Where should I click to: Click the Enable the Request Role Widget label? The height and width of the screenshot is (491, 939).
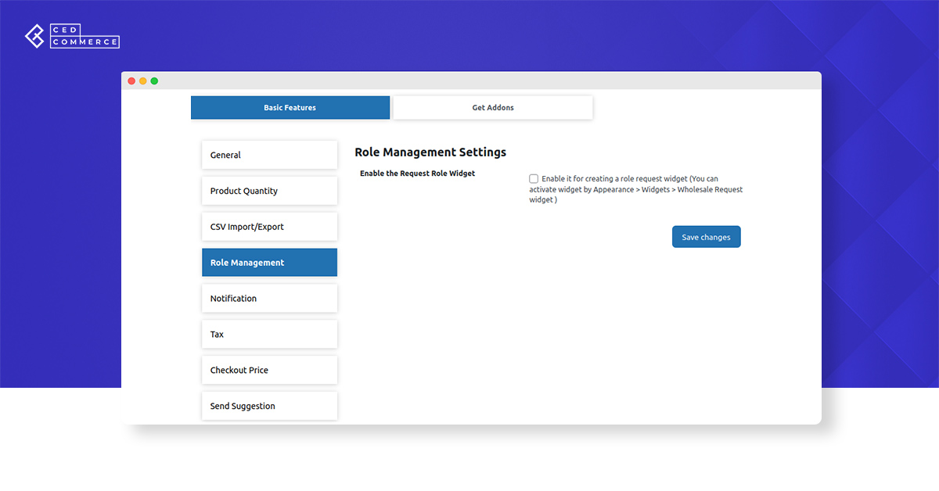click(x=418, y=174)
